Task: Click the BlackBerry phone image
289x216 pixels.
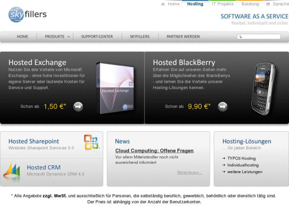Action: [264, 89]
